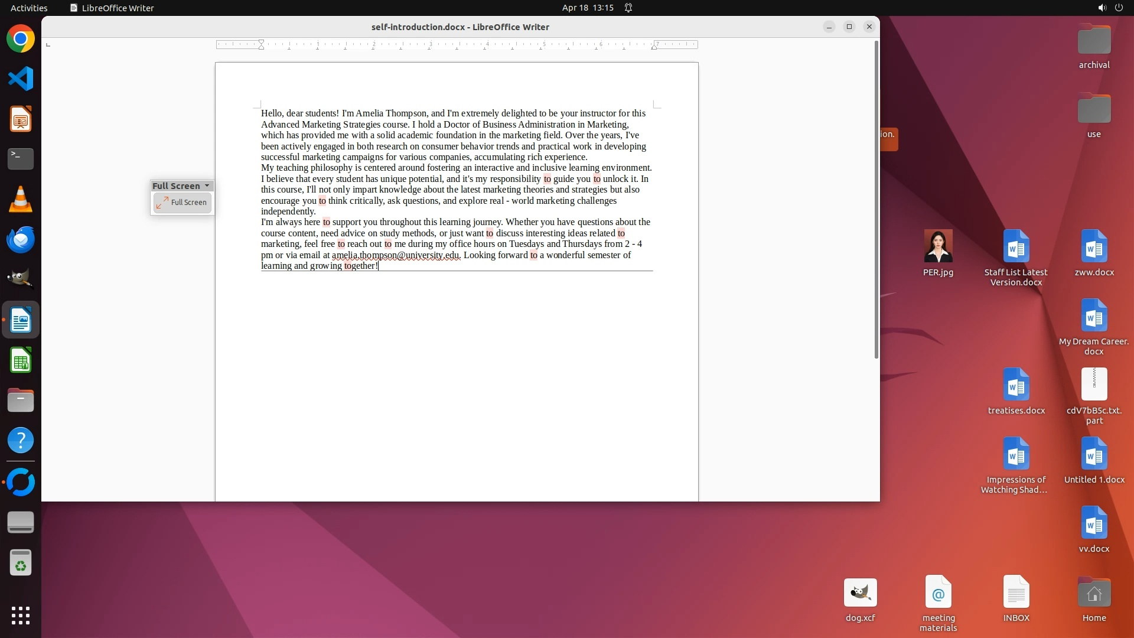Open Thunderbird mail client
Image resolution: width=1134 pixels, height=638 pixels.
point(21,240)
